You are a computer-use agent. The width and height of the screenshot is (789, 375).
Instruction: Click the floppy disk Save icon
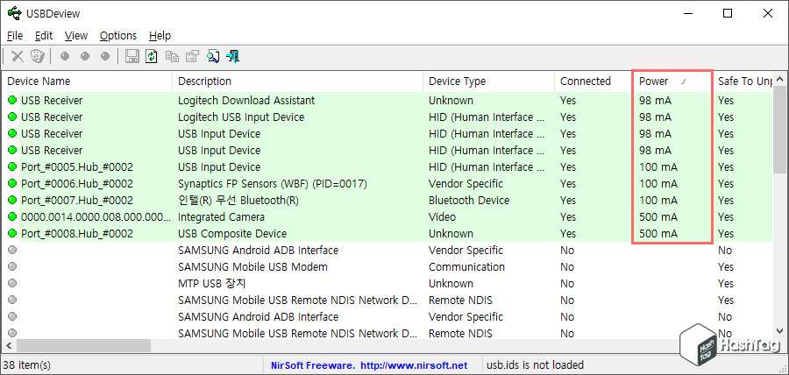click(x=132, y=56)
